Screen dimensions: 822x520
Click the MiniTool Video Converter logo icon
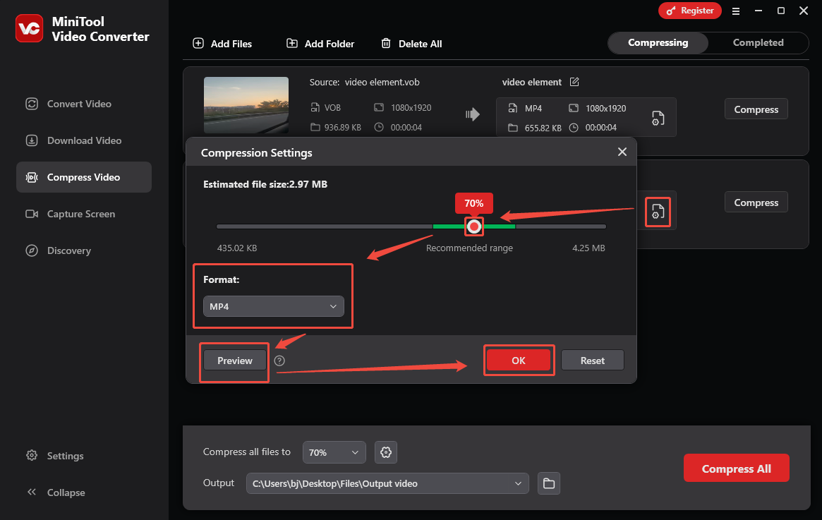click(30, 28)
